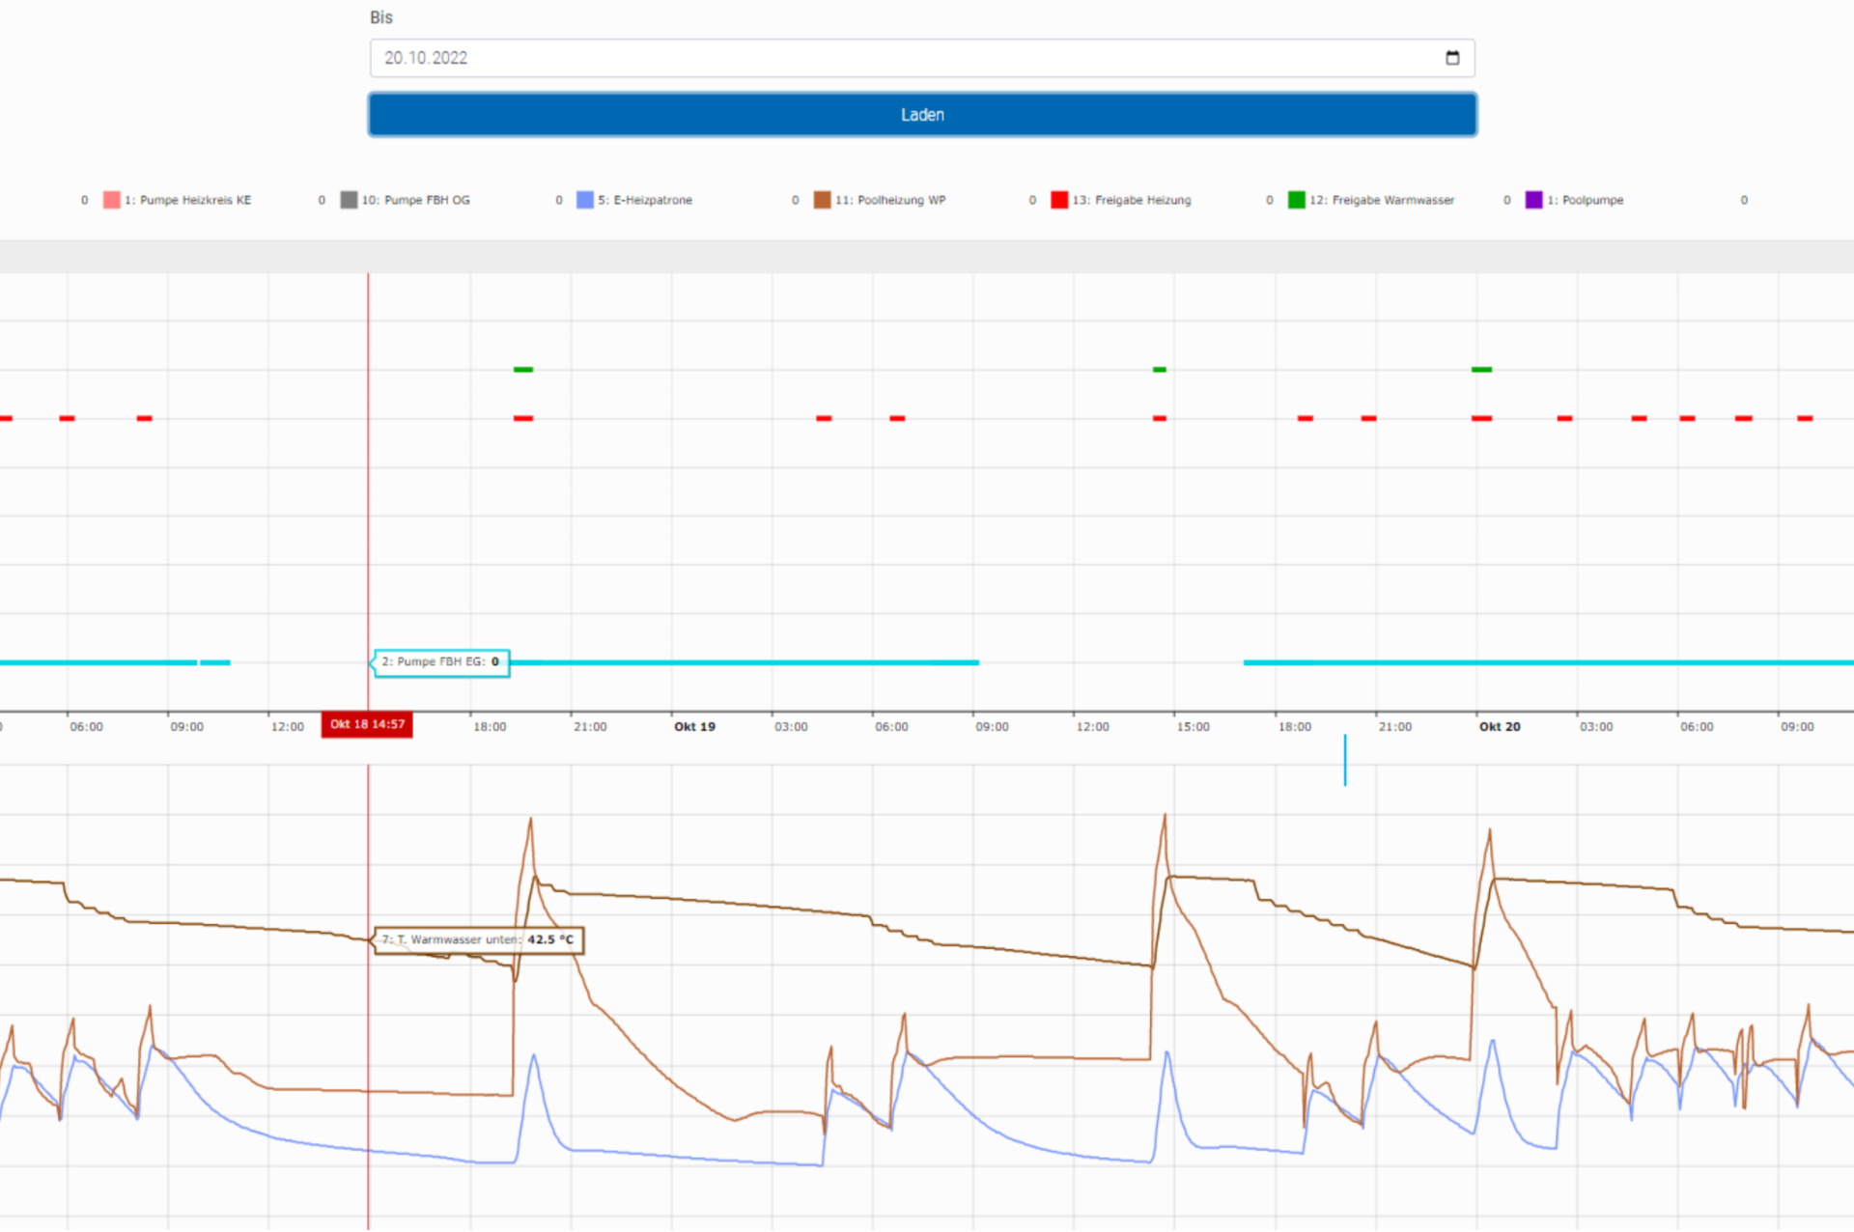
Task: Click the red 'Okt 18 14:57' time marker
Action: 367,724
